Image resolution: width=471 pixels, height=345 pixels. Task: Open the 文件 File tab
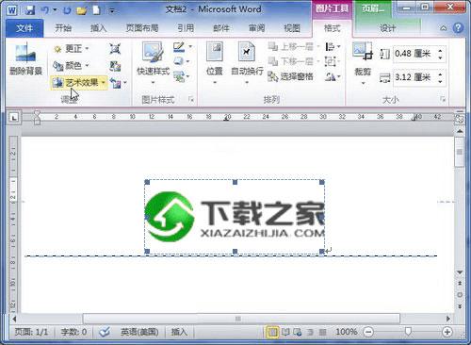tap(24, 28)
